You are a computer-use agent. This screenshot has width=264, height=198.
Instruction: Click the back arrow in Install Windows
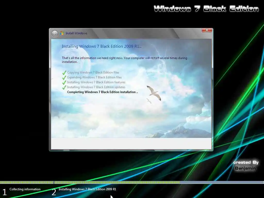55,34
